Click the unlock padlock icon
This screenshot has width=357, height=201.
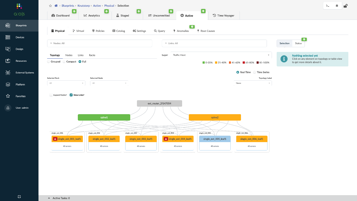(x=346, y=6)
